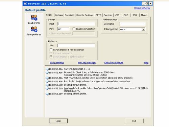
Task: Maximize the Bitvise SSH Client window
Action: click(147, 4)
